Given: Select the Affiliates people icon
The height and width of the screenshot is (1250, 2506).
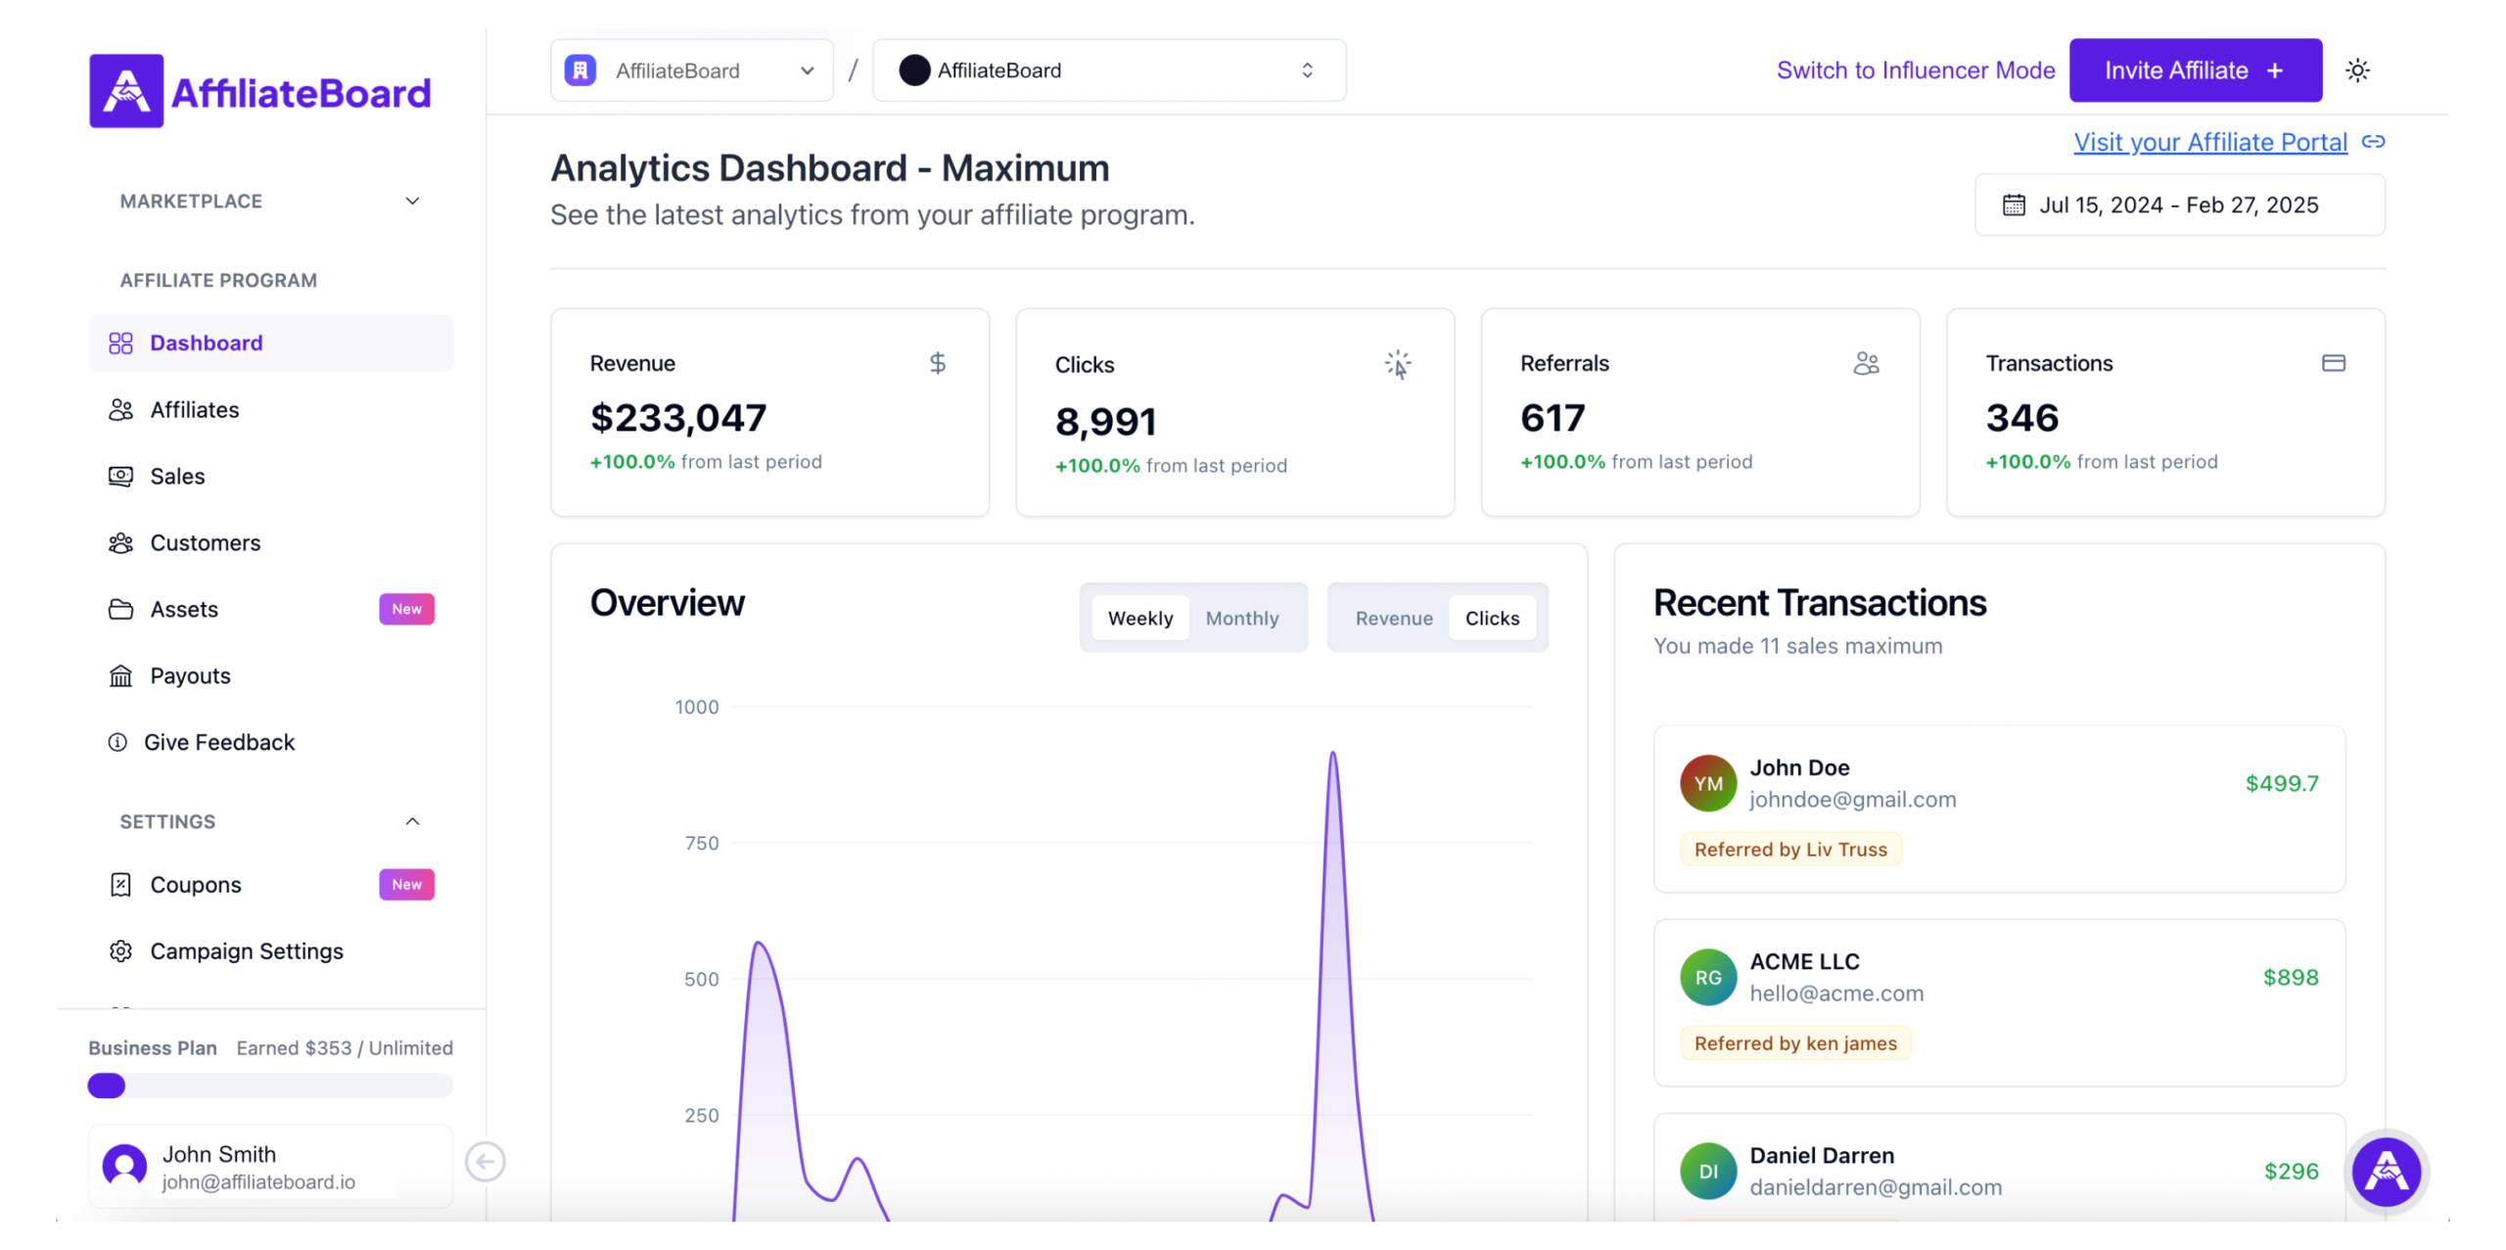Looking at the screenshot, I should pyautogui.click(x=119, y=409).
